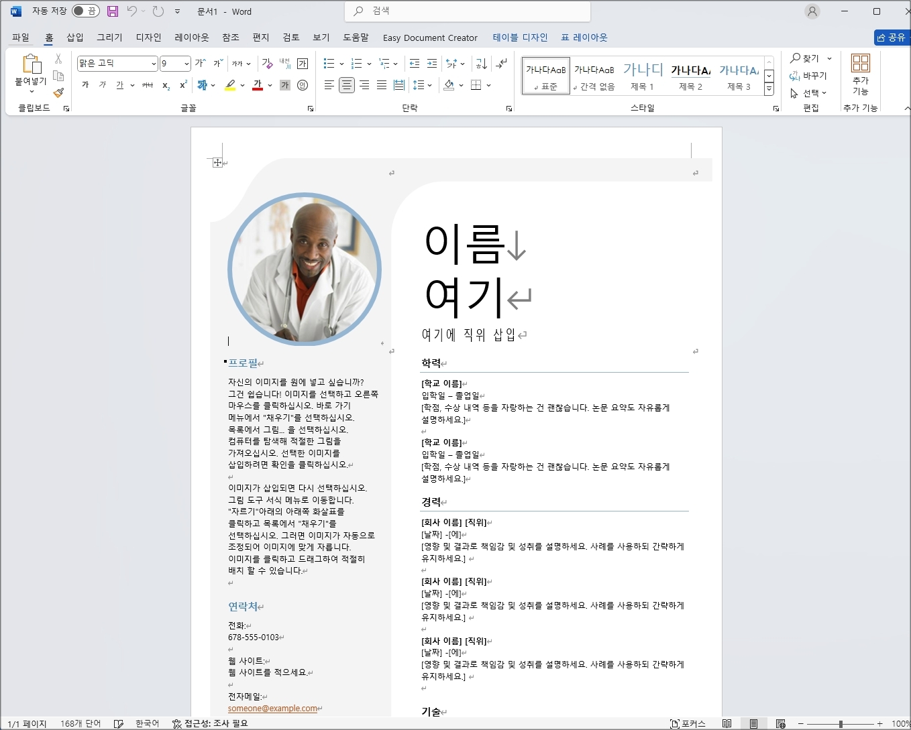Open the font size dropdown

pyautogui.click(x=186, y=64)
